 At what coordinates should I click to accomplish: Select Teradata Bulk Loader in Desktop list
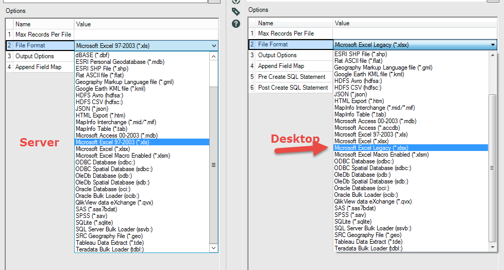[368, 248]
